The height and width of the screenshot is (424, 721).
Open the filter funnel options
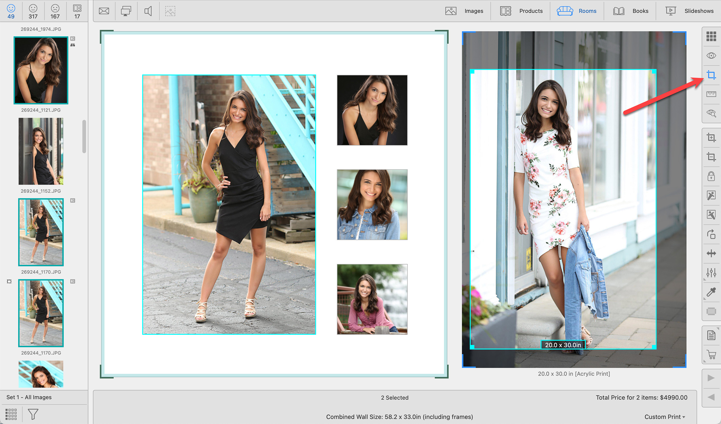(33, 414)
